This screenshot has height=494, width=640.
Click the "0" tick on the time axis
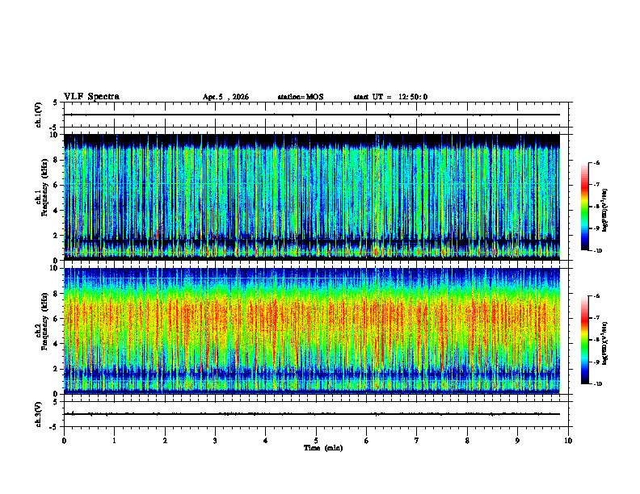pyautogui.click(x=64, y=441)
